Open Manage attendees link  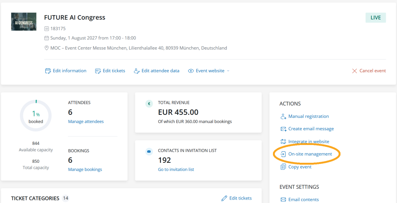[x=86, y=121]
